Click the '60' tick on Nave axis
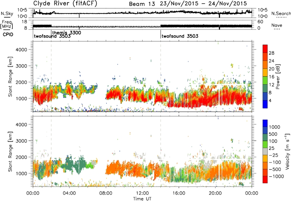This screenshot has height=201, width=291. 260,22
